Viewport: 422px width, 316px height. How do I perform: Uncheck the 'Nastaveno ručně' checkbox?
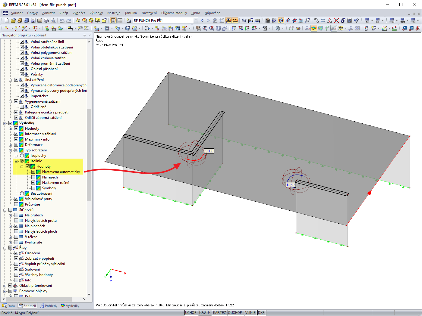[x=33, y=183]
